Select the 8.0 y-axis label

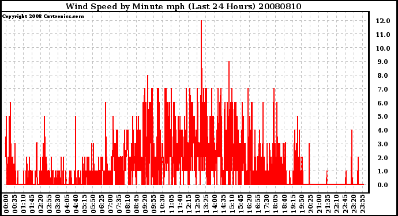tap(383, 75)
